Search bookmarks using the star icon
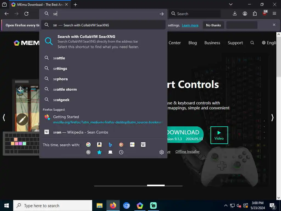 coord(99,152)
